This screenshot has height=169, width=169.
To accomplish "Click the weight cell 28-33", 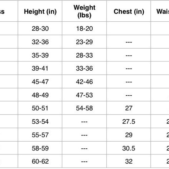I will [84, 55].
